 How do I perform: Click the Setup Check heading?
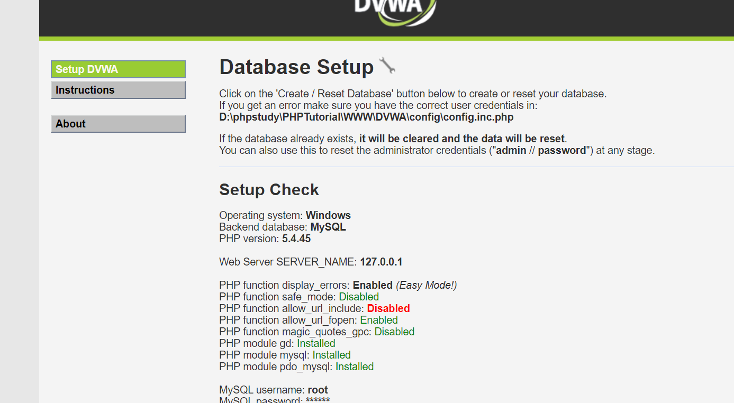coord(269,190)
